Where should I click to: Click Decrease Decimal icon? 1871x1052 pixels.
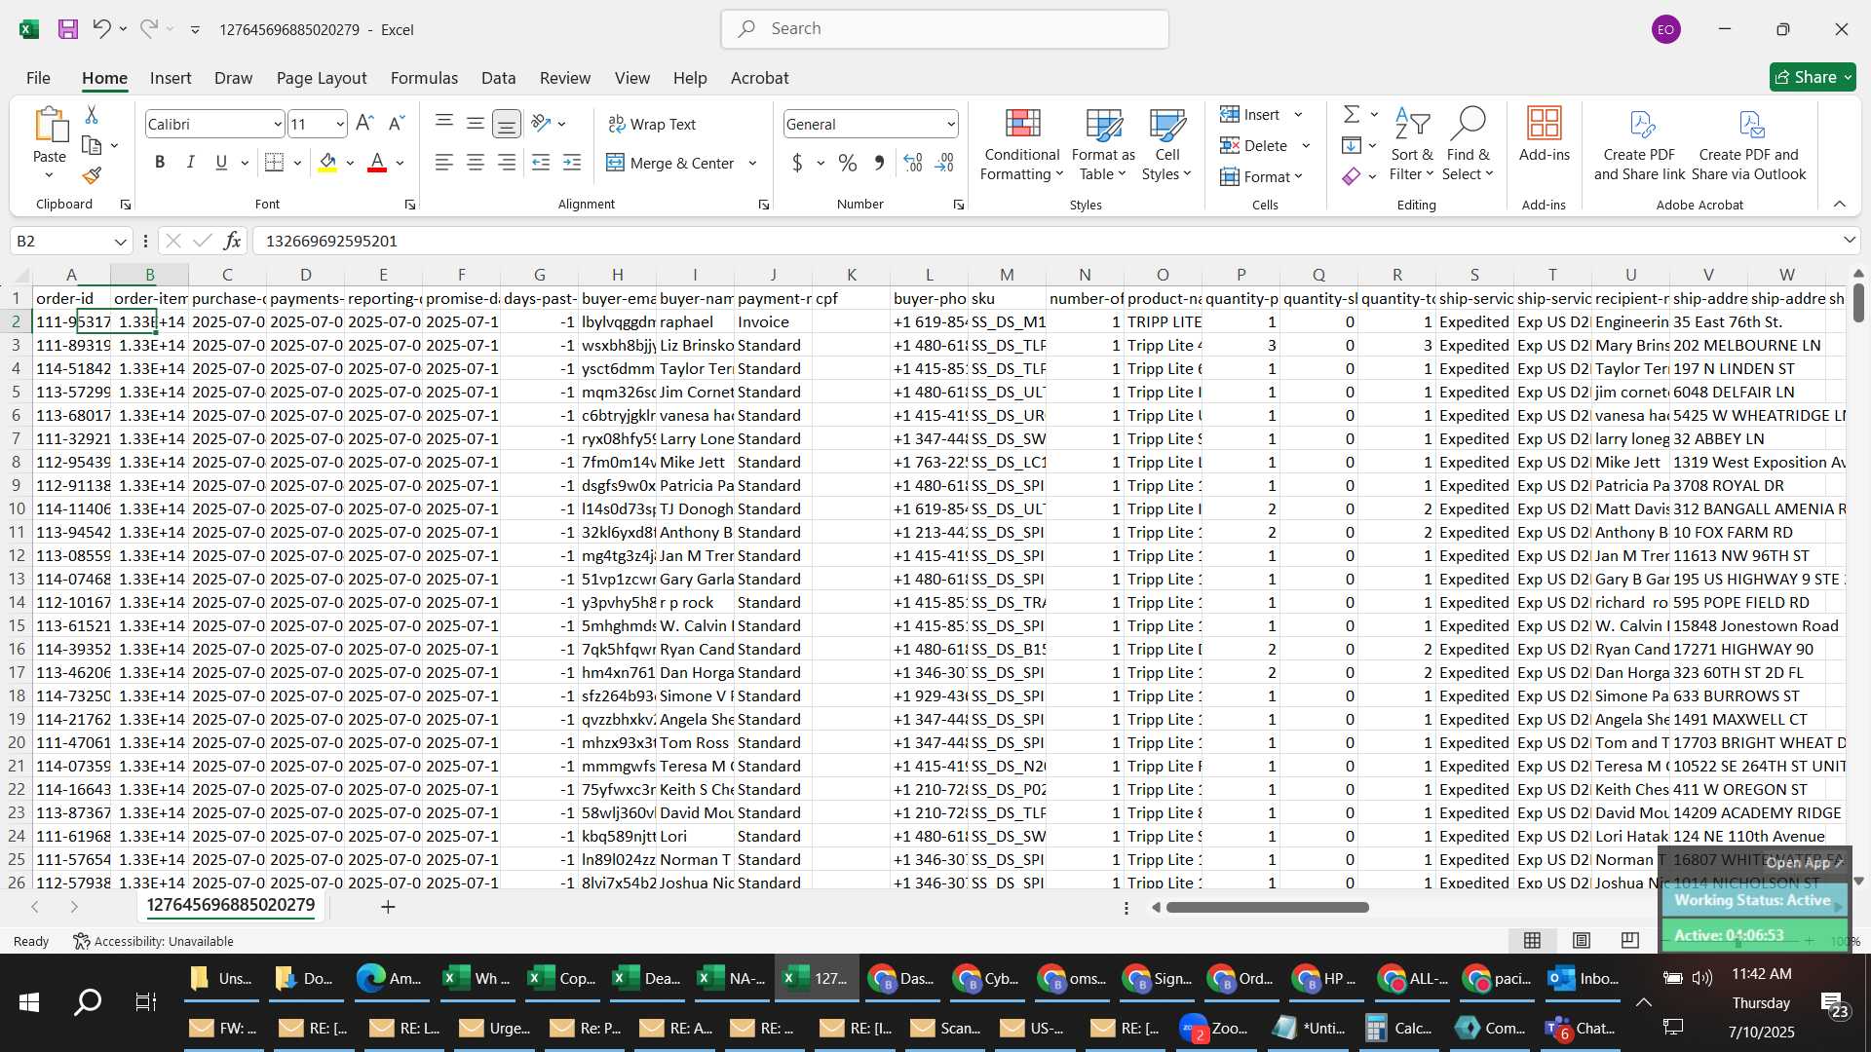(944, 163)
